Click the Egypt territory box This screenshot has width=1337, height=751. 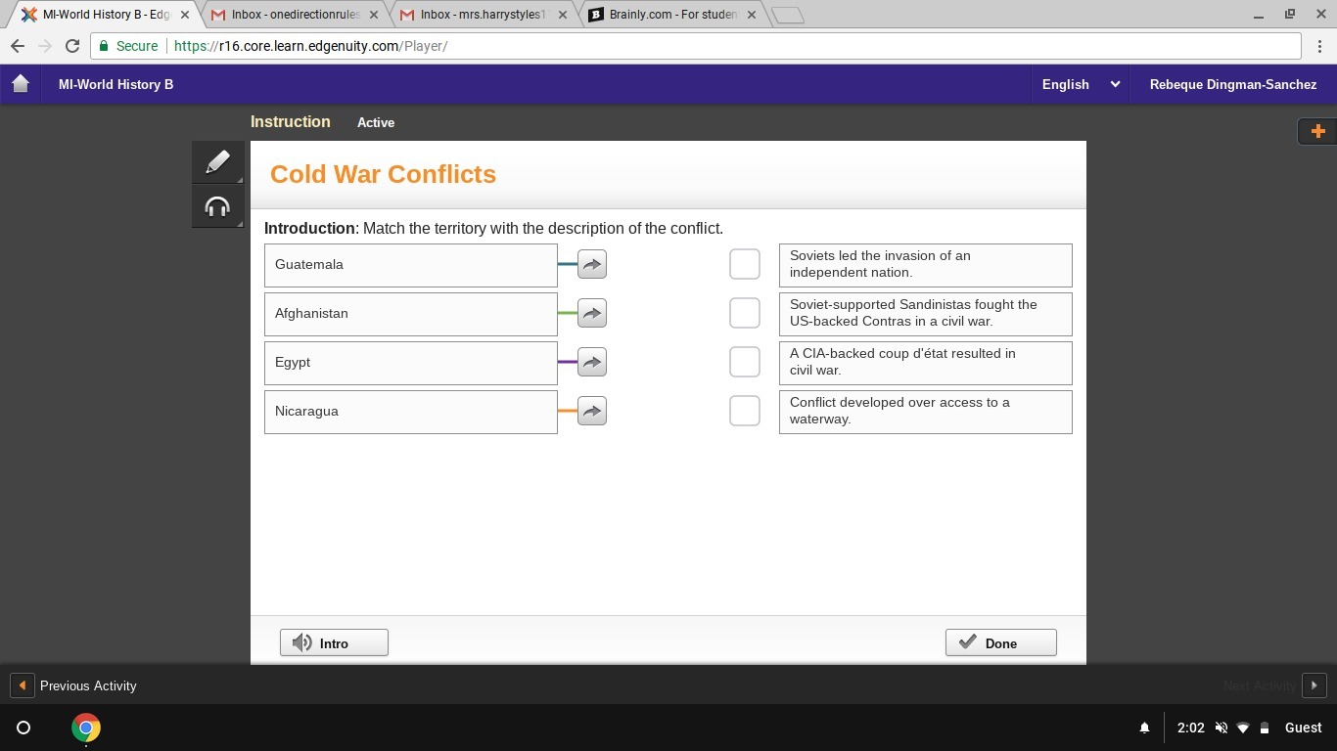[411, 363]
